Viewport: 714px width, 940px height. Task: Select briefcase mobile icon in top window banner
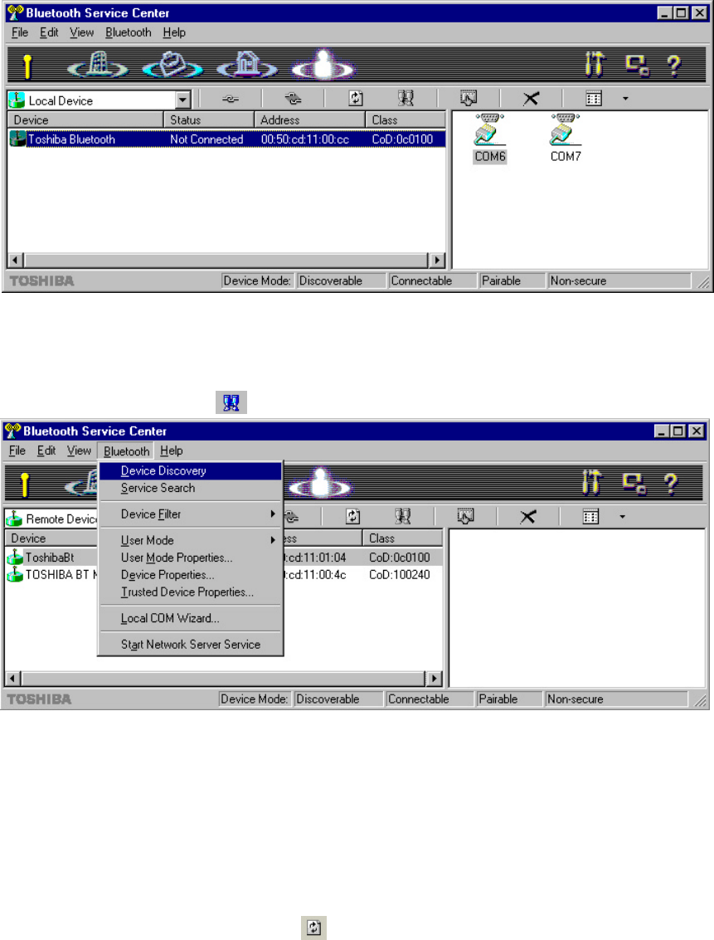[x=173, y=65]
